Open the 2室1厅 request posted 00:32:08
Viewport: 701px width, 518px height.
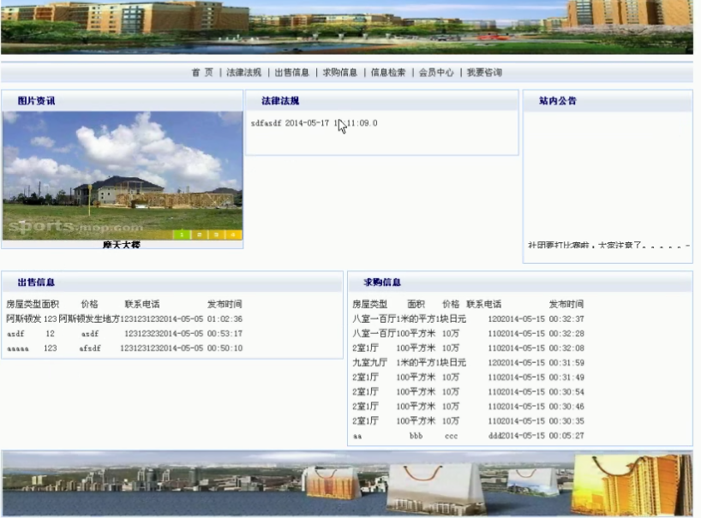[x=468, y=348]
